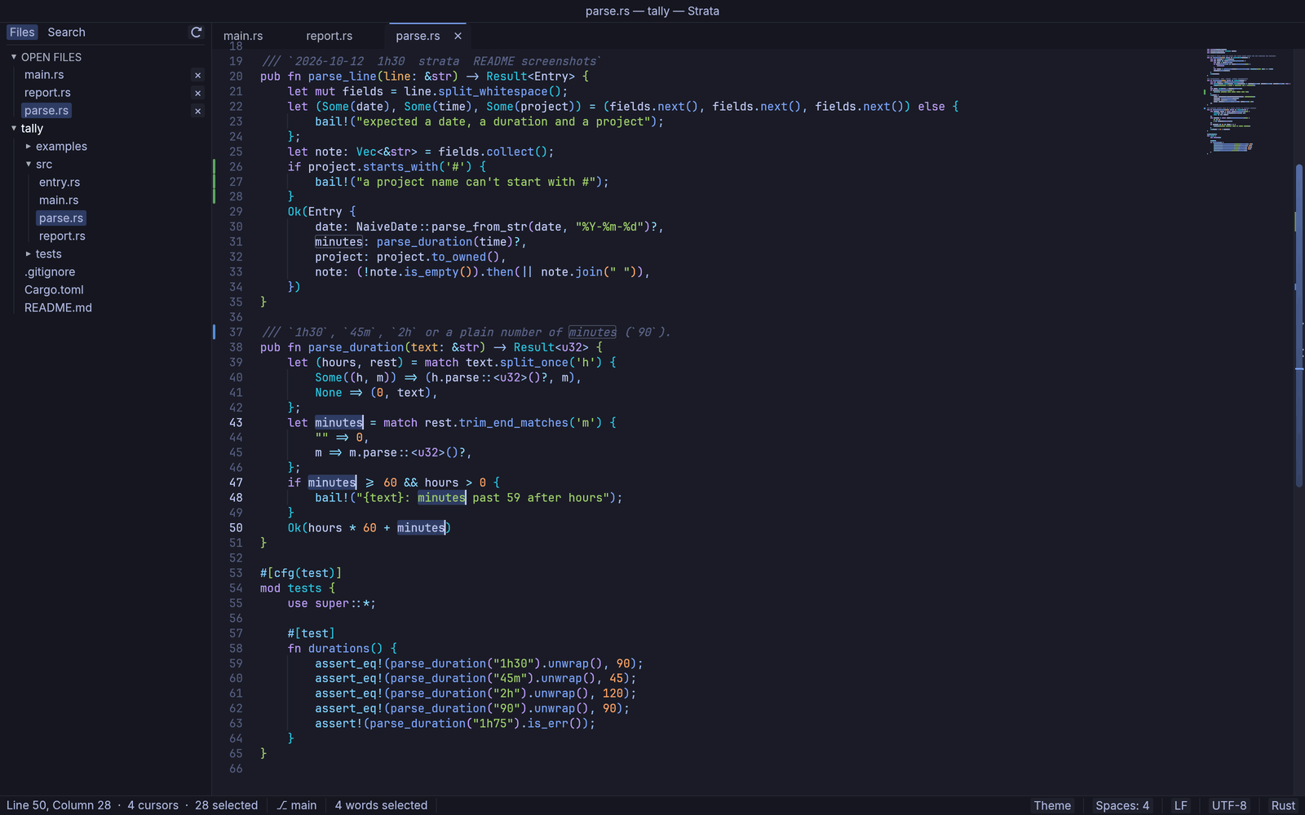Open the git branch main indicator
The image size is (1305, 815).
297,805
